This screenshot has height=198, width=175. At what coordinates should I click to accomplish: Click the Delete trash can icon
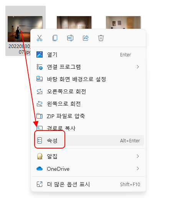point(101,38)
